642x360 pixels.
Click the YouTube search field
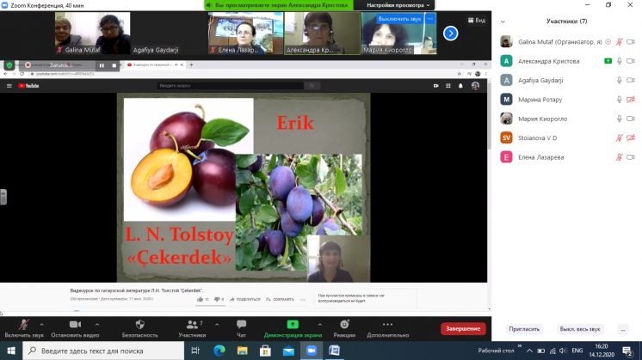pos(231,86)
